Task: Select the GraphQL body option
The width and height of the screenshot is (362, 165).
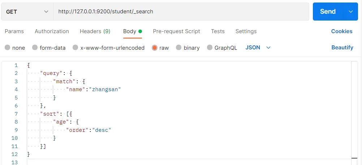Action: point(210,48)
